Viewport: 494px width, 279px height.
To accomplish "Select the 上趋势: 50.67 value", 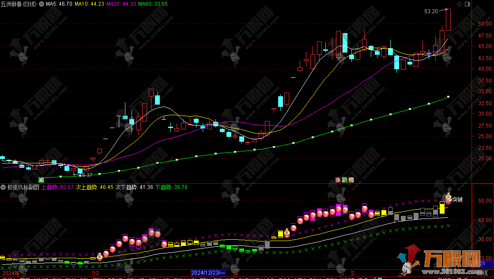I will 58,187.
